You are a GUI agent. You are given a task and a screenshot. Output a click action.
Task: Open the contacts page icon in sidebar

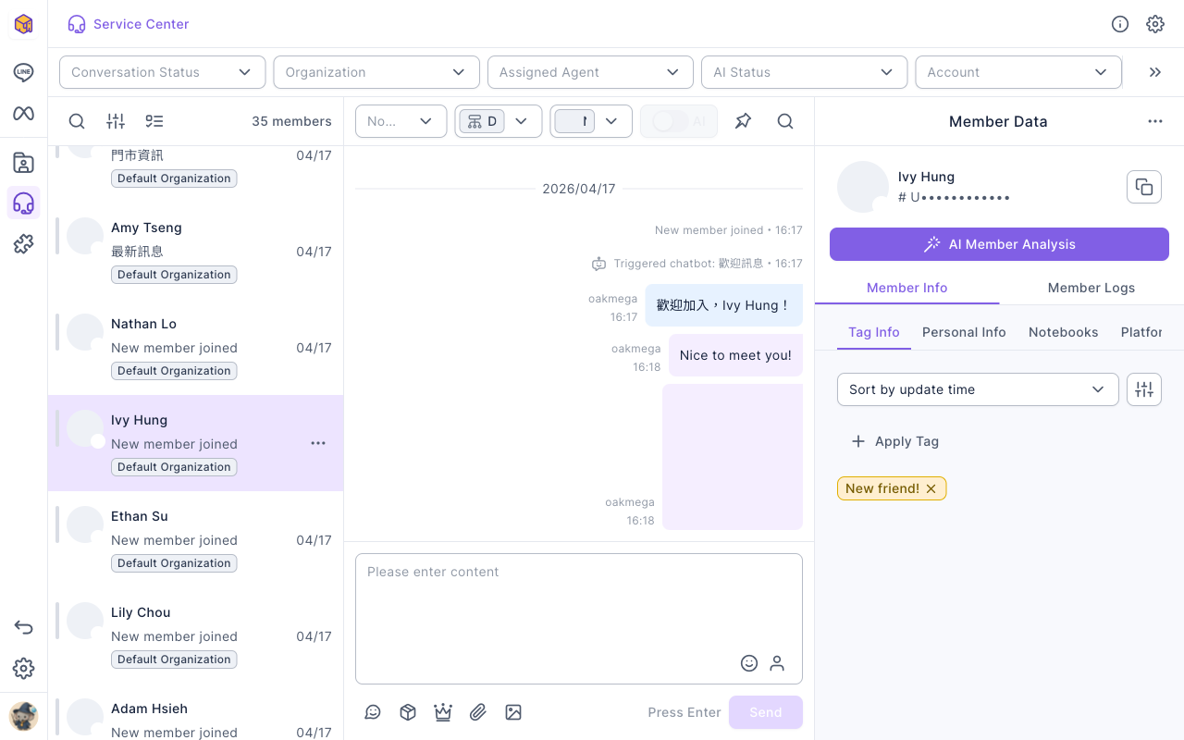point(23,163)
